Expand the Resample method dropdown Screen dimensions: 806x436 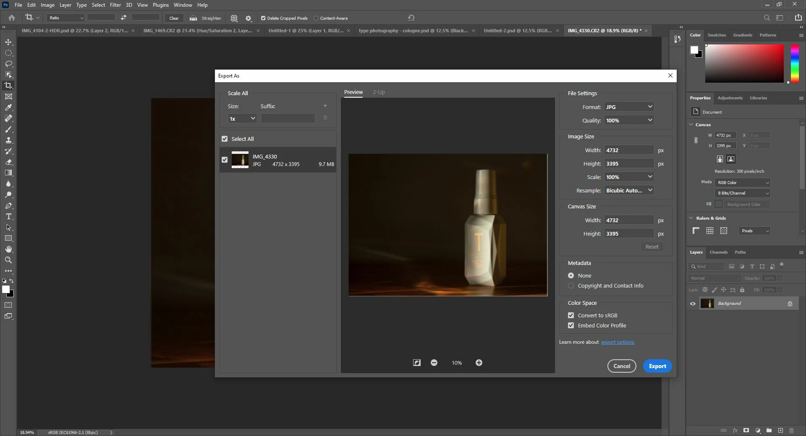629,190
